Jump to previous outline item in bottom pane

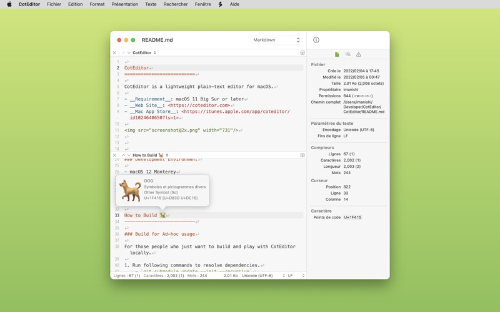coord(123,155)
